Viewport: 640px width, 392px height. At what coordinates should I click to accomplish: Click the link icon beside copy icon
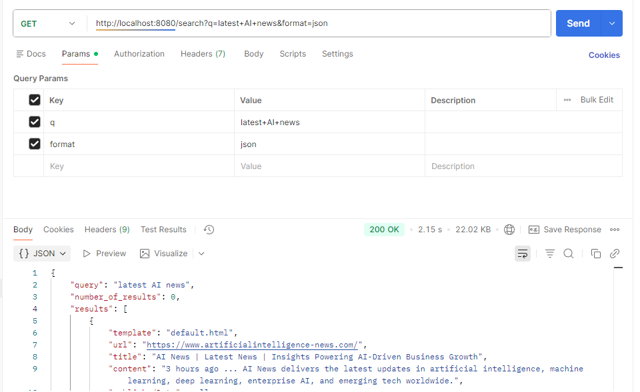pos(615,253)
